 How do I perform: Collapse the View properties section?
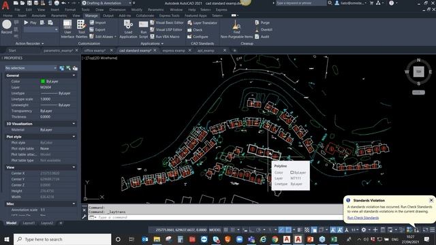click(74, 167)
